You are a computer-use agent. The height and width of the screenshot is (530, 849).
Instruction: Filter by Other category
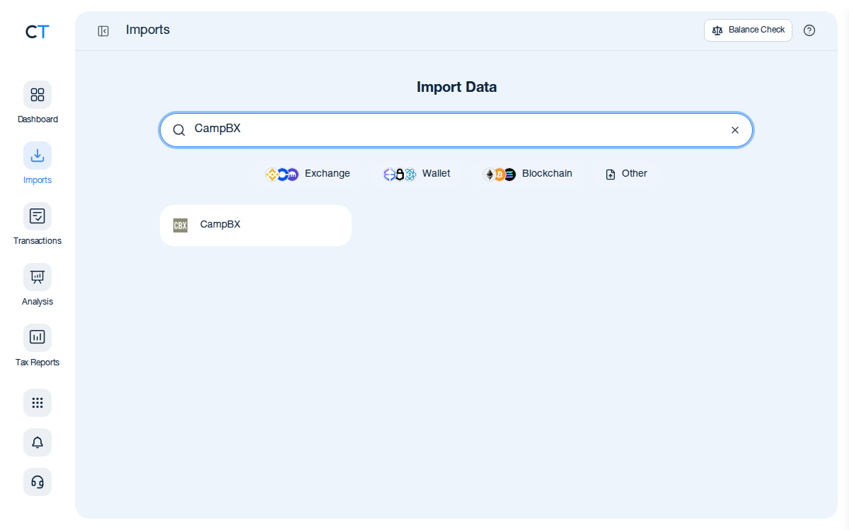tap(627, 174)
